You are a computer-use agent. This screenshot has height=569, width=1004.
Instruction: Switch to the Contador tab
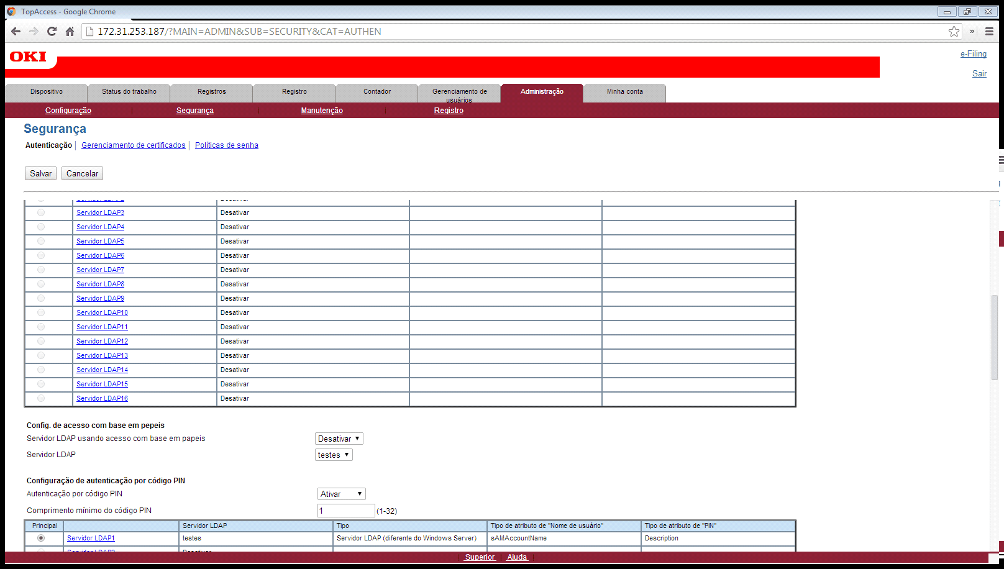(x=376, y=92)
